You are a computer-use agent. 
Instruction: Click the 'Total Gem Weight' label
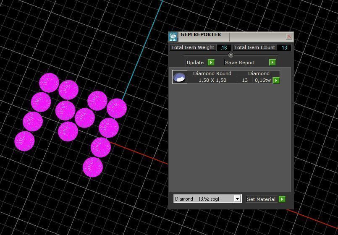point(193,47)
